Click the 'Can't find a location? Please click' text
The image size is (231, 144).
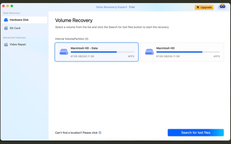click(x=76, y=133)
